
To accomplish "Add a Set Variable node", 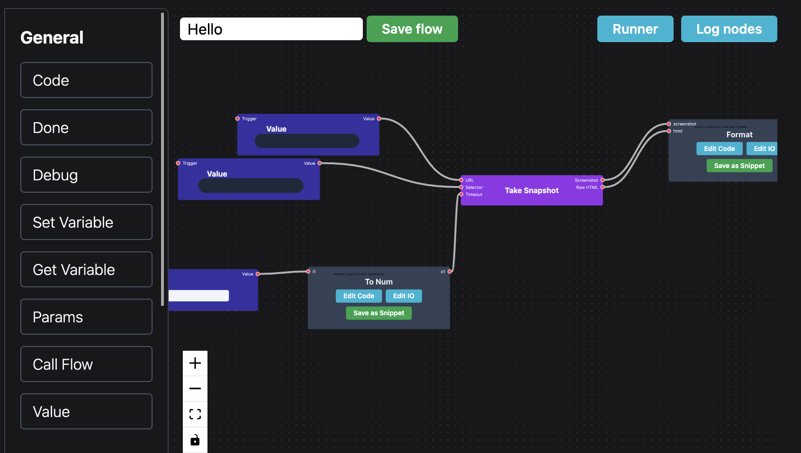I will click(86, 222).
